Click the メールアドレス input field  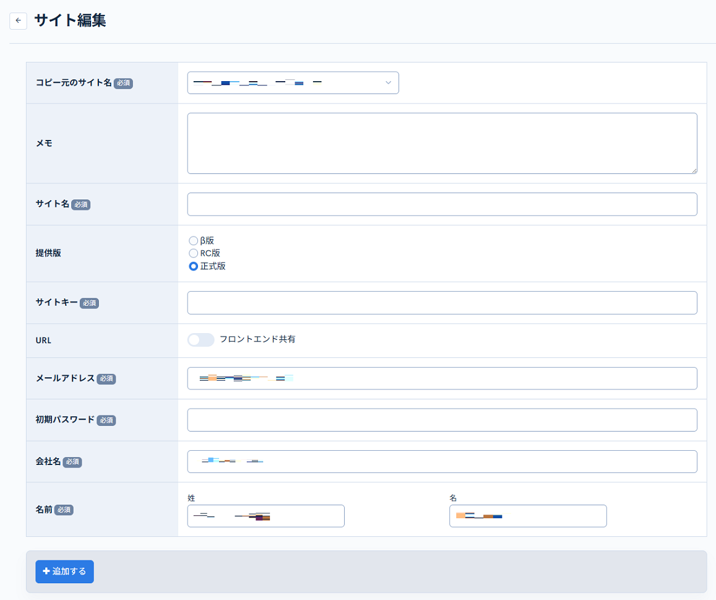[x=442, y=378]
